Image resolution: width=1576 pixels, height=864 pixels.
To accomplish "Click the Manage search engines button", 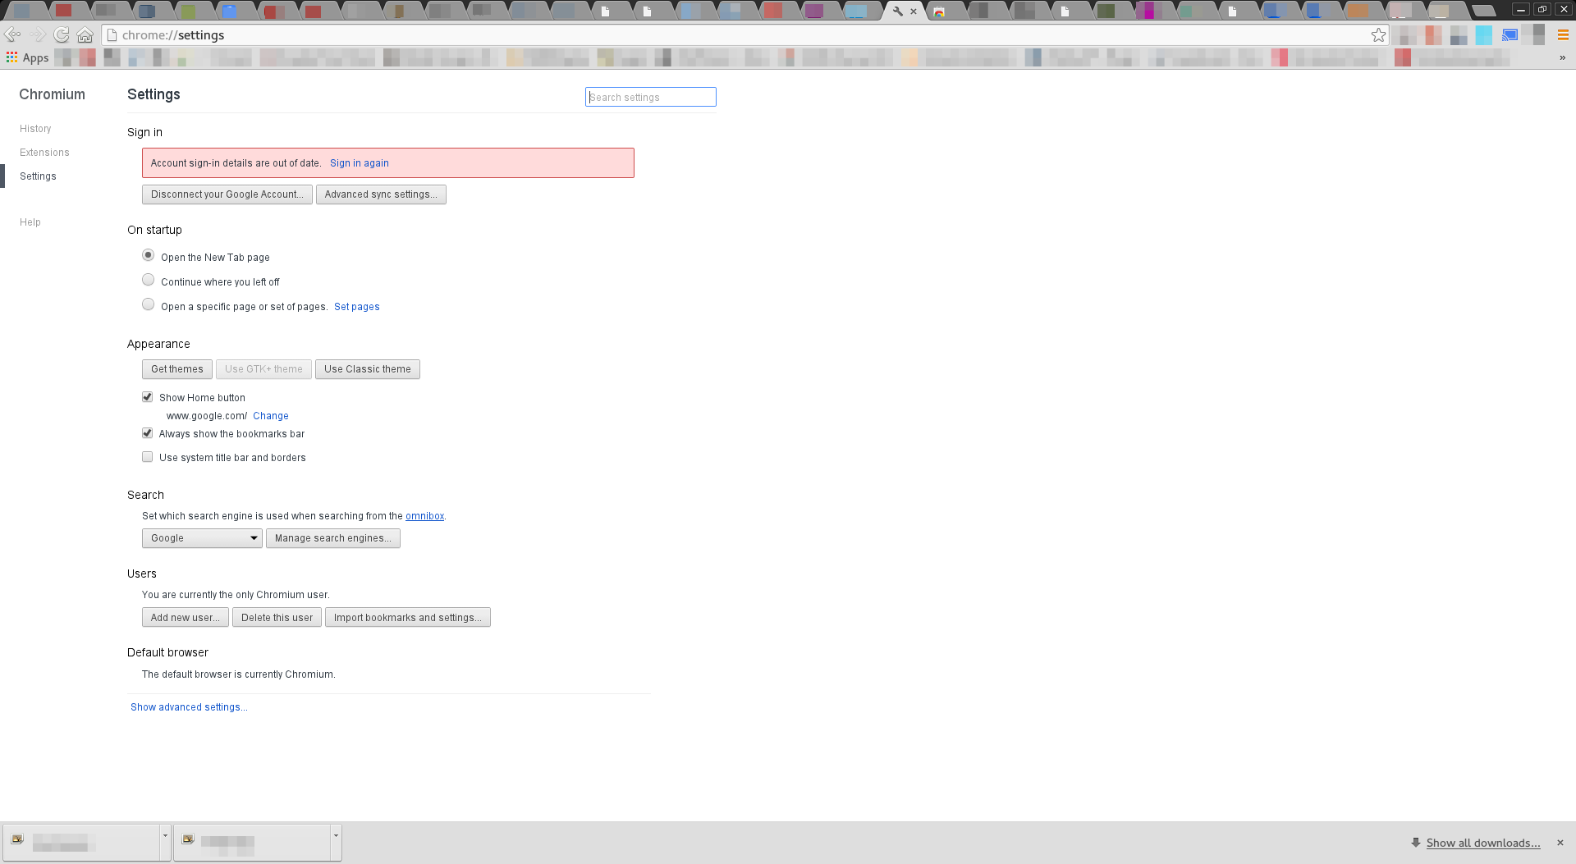I will tap(332, 538).
